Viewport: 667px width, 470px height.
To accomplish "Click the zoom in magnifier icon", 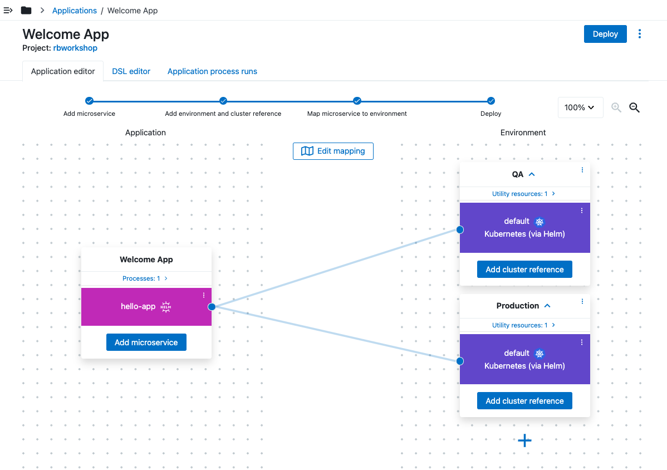I will point(616,107).
